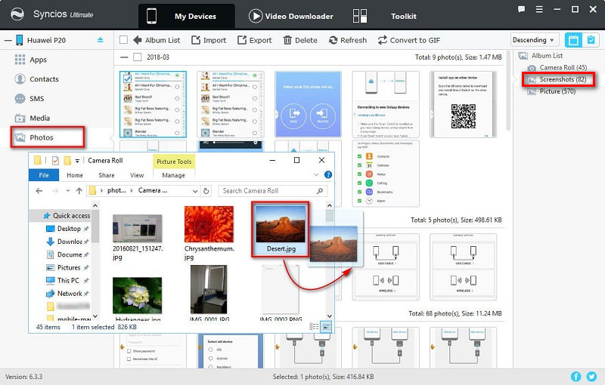
Task: Click the Search Camera Roll field
Action: click(273, 191)
